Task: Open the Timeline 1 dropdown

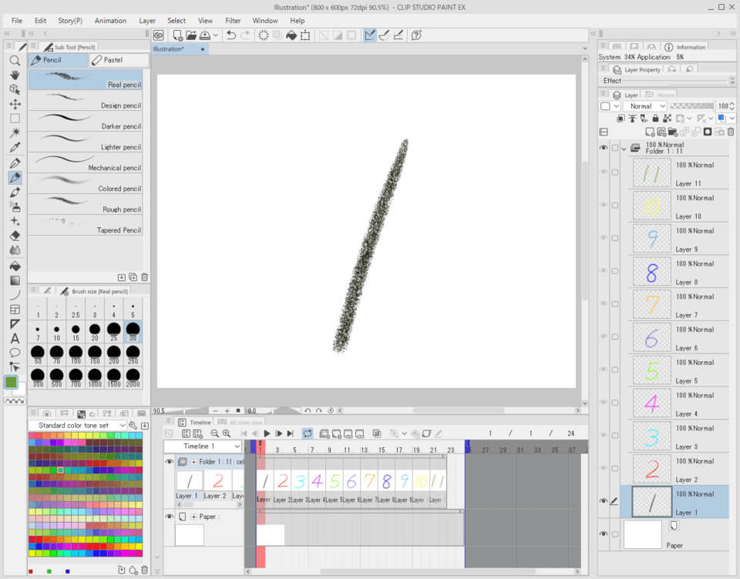Action: click(x=202, y=447)
